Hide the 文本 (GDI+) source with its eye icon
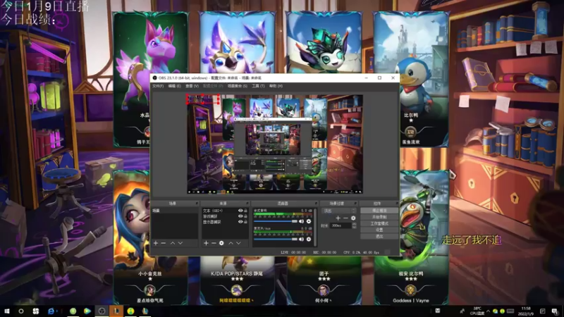Image resolution: width=564 pixels, height=317 pixels. tap(240, 211)
